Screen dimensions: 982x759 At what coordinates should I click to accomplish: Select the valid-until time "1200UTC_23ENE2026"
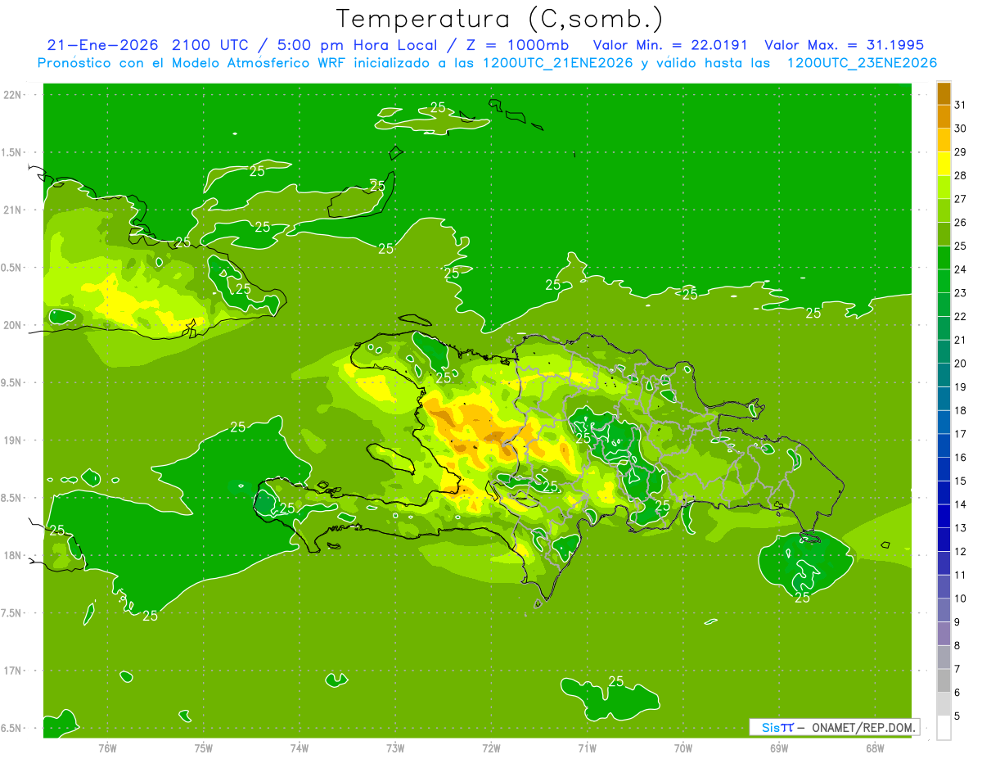pos(862,63)
